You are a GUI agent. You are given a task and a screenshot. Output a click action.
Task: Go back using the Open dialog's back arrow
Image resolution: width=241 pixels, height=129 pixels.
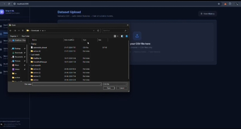10,31
